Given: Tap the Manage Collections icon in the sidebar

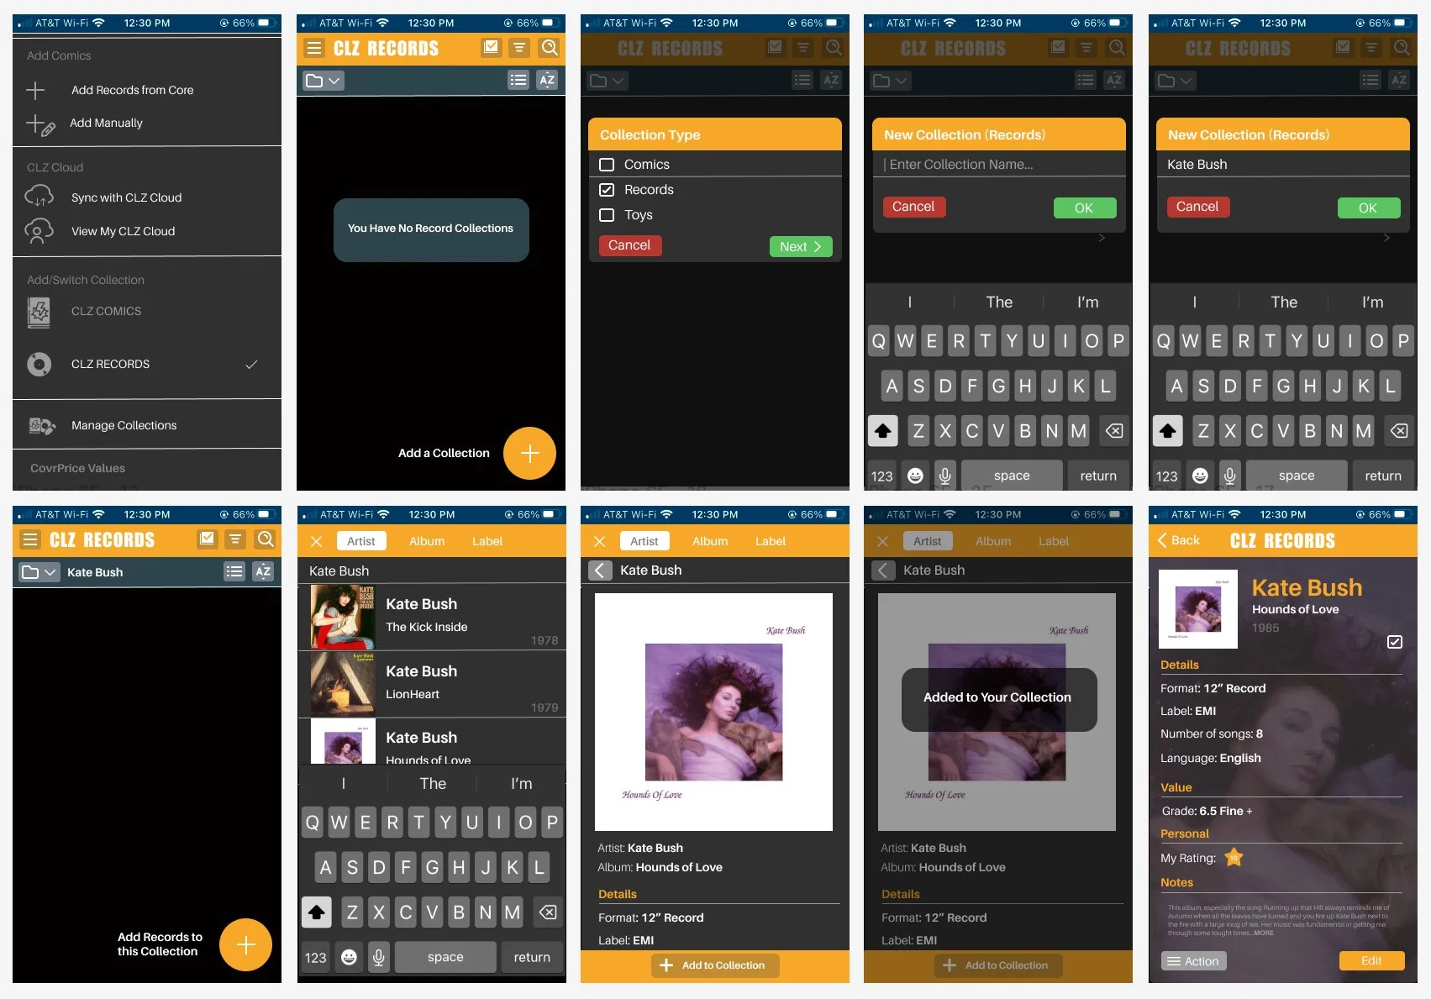Looking at the screenshot, I should click(x=41, y=426).
